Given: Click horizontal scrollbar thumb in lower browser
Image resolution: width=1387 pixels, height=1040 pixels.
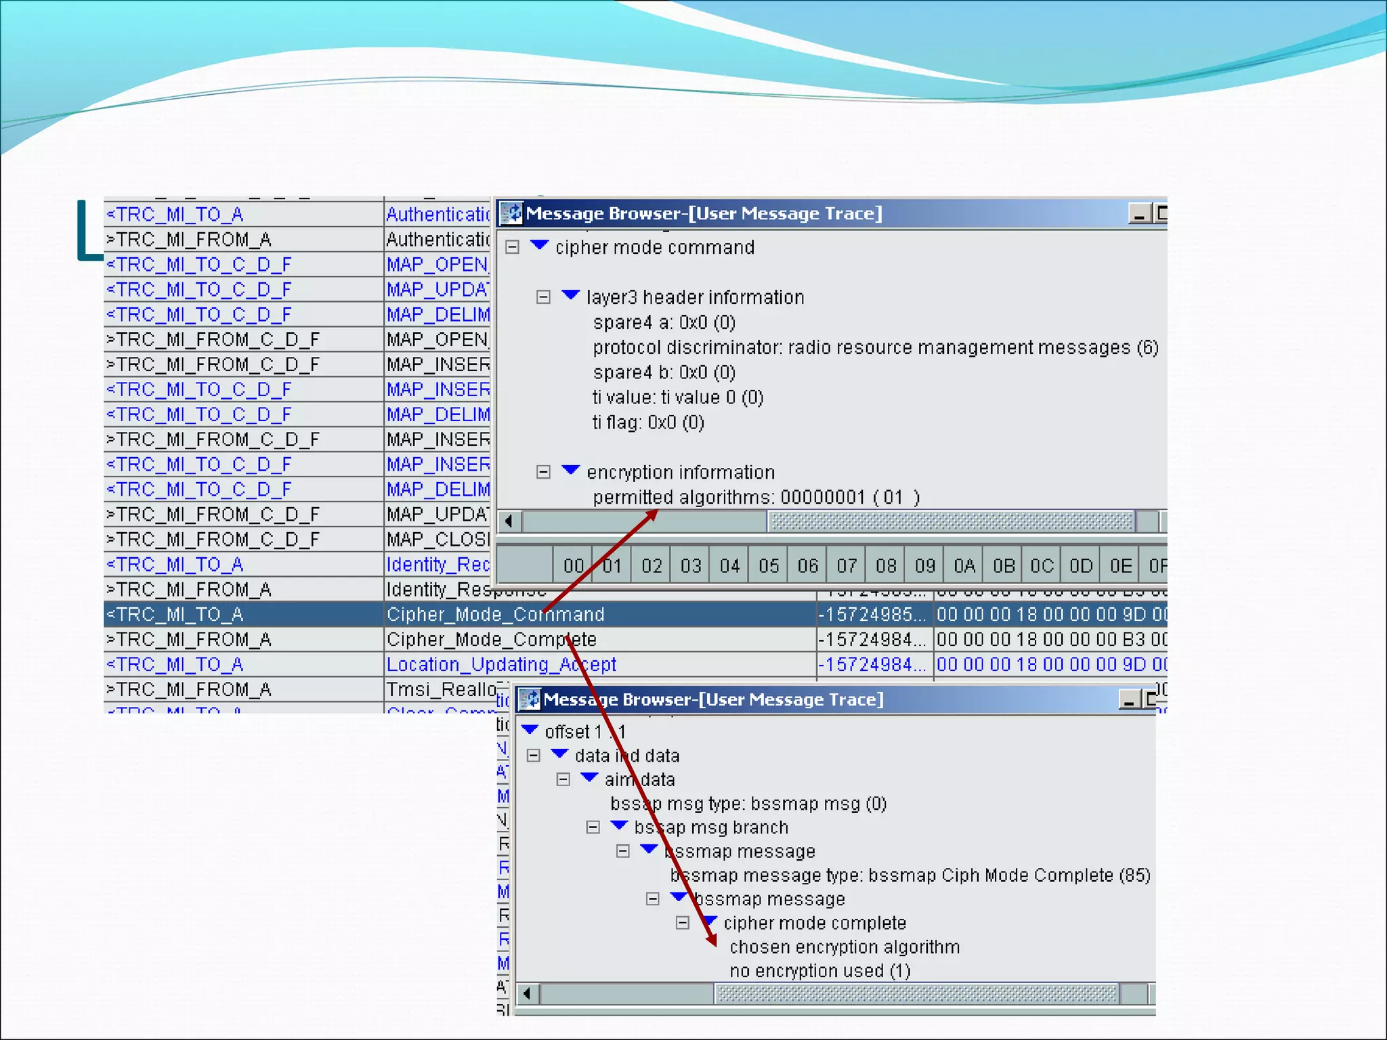Looking at the screenshot, I should pyautogui.click(x=917, y=994).
